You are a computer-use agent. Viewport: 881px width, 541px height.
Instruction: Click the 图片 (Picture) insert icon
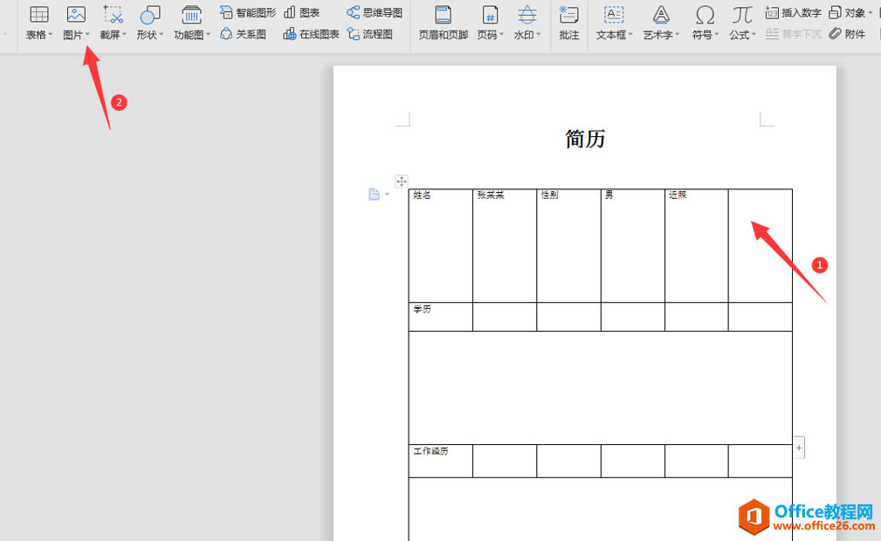[x=76, y=15]
